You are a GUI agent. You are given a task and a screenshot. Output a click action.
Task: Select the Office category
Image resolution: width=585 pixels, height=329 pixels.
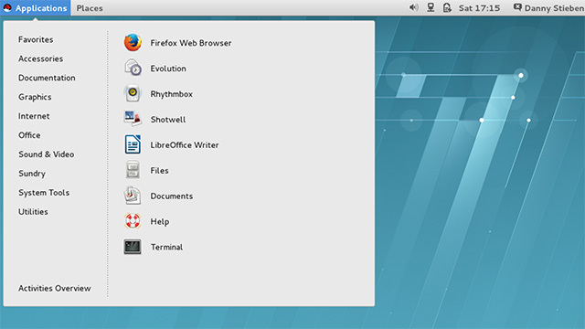(29, 135)
